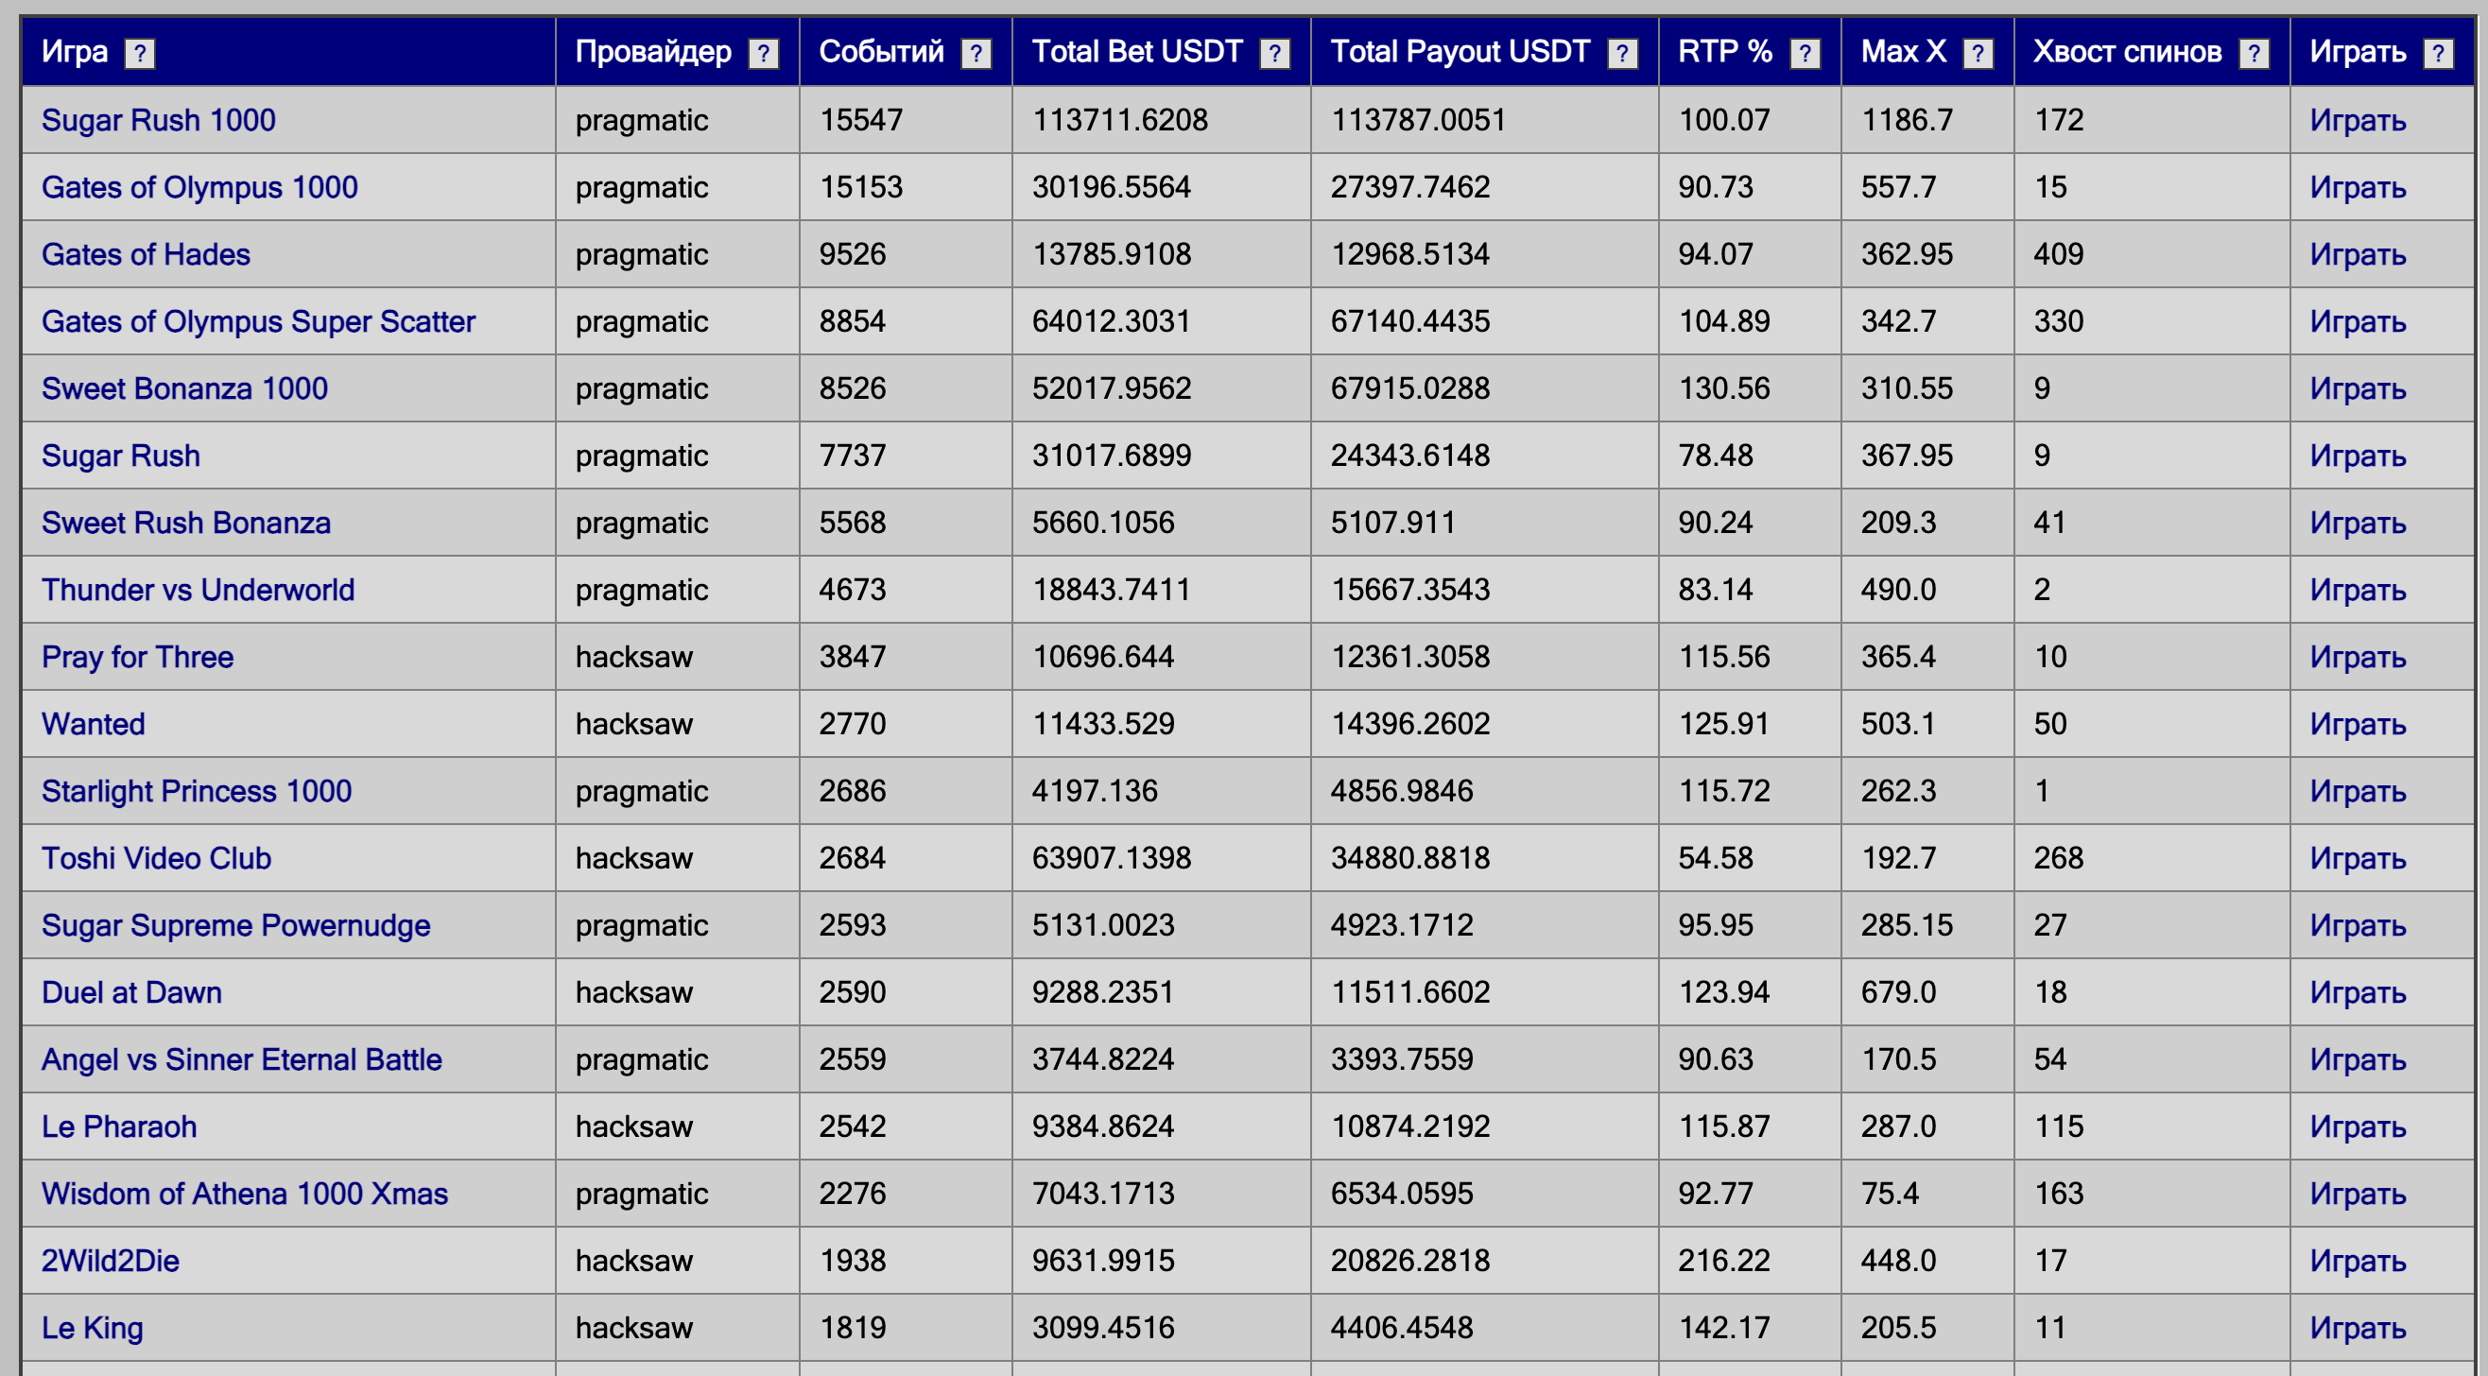Open the Sugar Rush game link
Image resolution: width=2488 pixels, height=1376 pixels.
(x=121, y=455)
